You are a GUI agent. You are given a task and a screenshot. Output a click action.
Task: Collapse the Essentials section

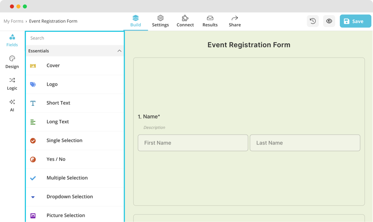119,51
